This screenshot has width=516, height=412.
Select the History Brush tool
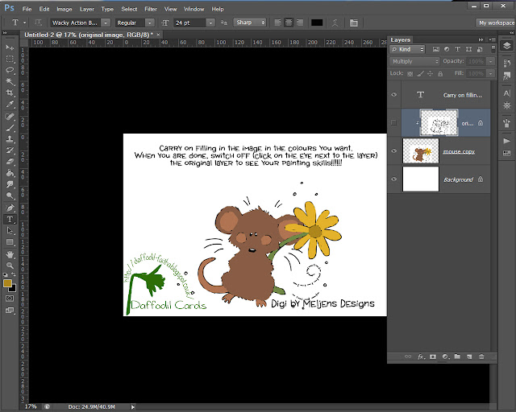[x=10, y=150]
